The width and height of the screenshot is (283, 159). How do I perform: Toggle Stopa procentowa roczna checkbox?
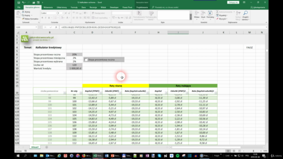pyautogui.click(x=86, y=60)
